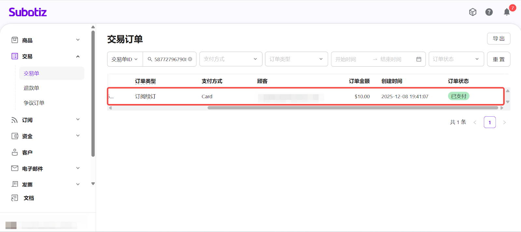Click the Subotiz logo
Image resolution: width=521 pixels, height=232 pixels.
coord(28,12)
